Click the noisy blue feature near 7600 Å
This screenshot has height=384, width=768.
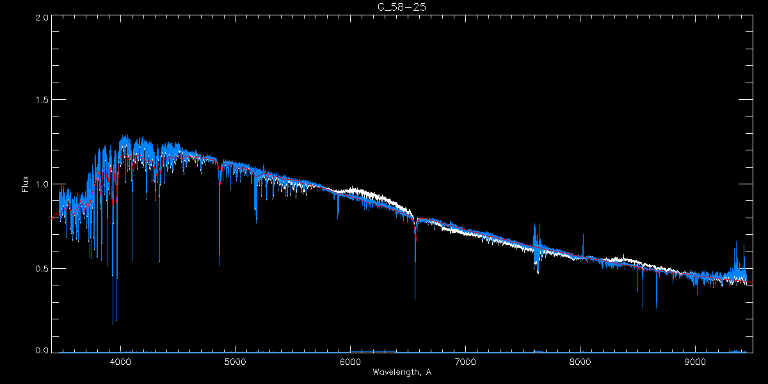(536, 246)
